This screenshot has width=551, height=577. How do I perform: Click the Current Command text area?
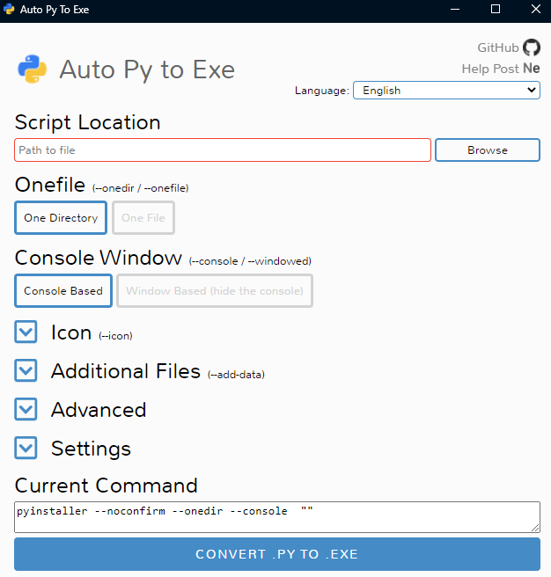(277, 517)
